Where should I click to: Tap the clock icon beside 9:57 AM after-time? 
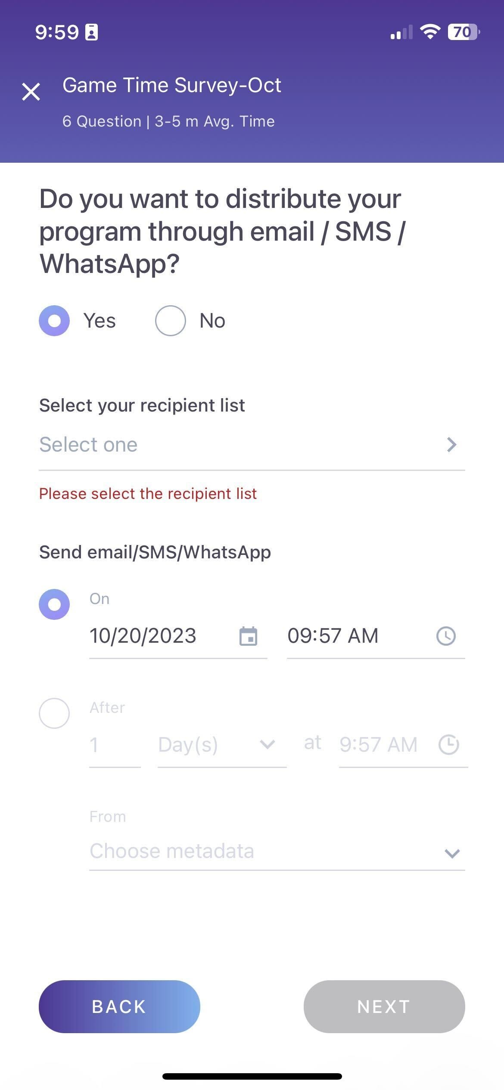pyautogui.click(x=448, y=745)
